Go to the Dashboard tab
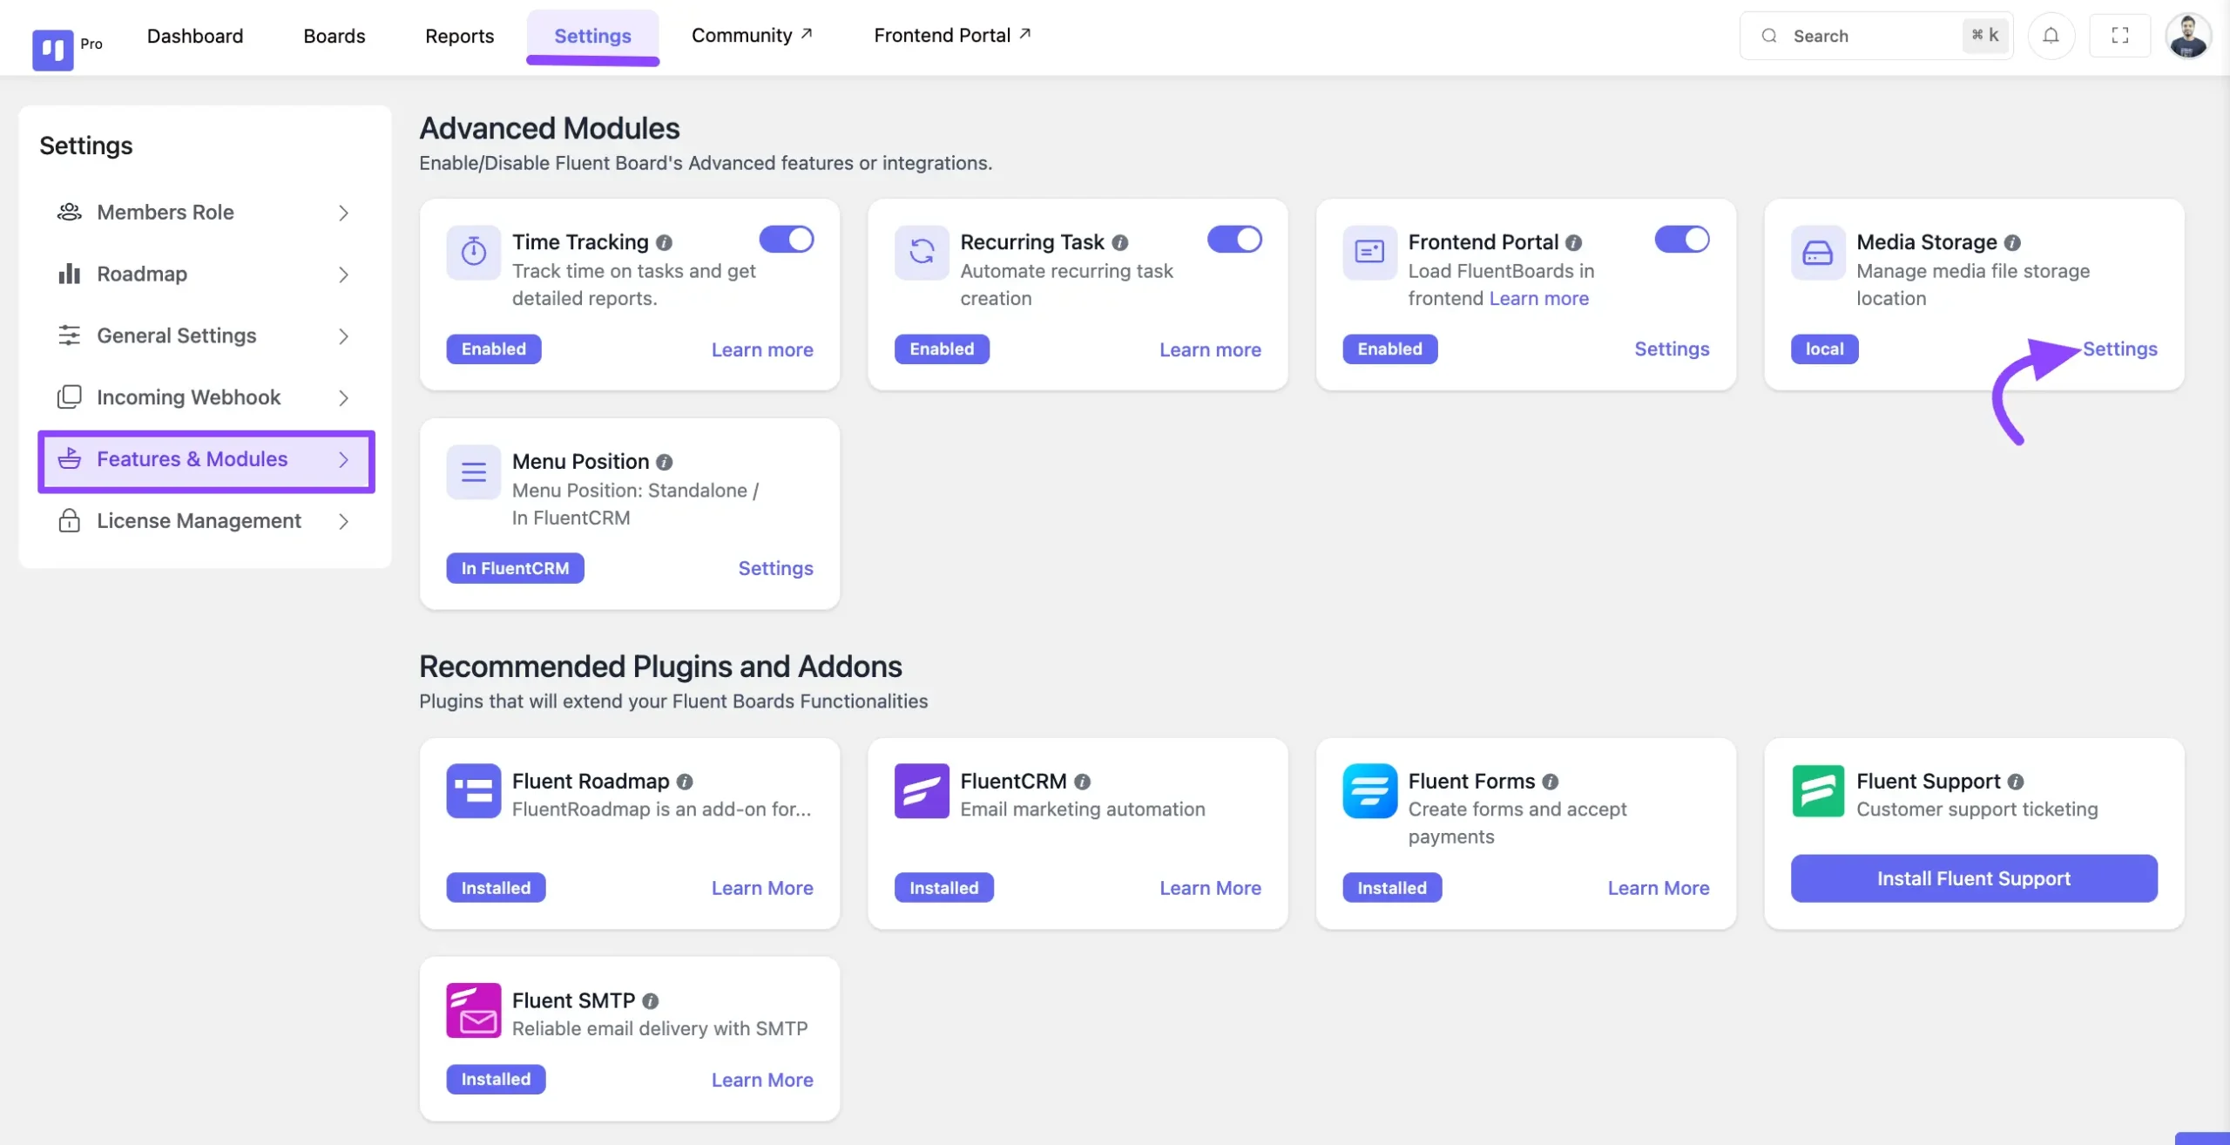The width and height of the screenshot is (2230, 1145). (x=195, y=36)
